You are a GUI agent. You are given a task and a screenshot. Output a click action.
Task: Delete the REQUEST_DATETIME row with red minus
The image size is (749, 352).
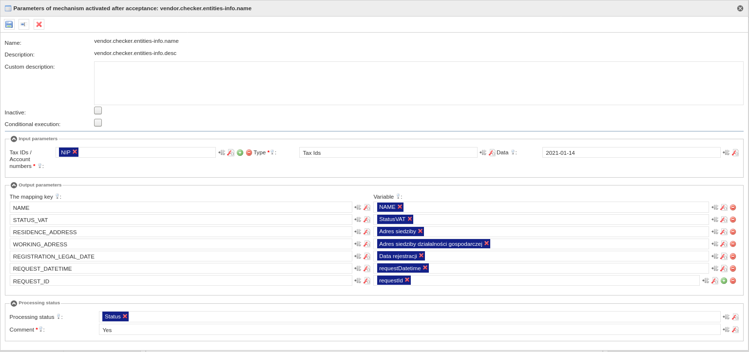[x=733, y=268]
